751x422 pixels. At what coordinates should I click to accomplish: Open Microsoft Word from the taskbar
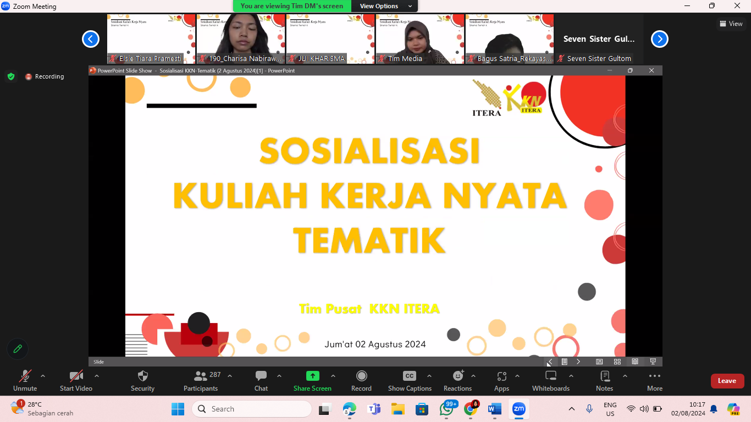point(494,409)
